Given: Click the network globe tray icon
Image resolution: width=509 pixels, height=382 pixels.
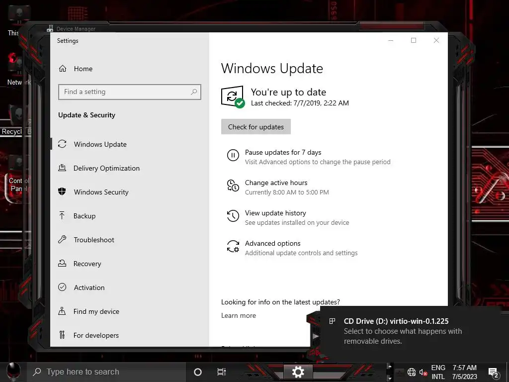Looking at the screenshot, I should point(411,372).
